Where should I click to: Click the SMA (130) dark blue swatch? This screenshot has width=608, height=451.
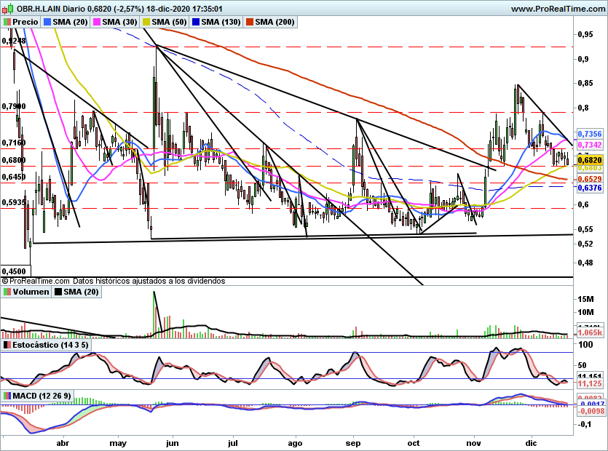tap(196, 22)
